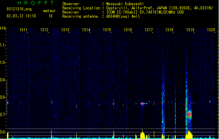Click the timestamp 02.03.12 13:10

click(x=21, y=16)
